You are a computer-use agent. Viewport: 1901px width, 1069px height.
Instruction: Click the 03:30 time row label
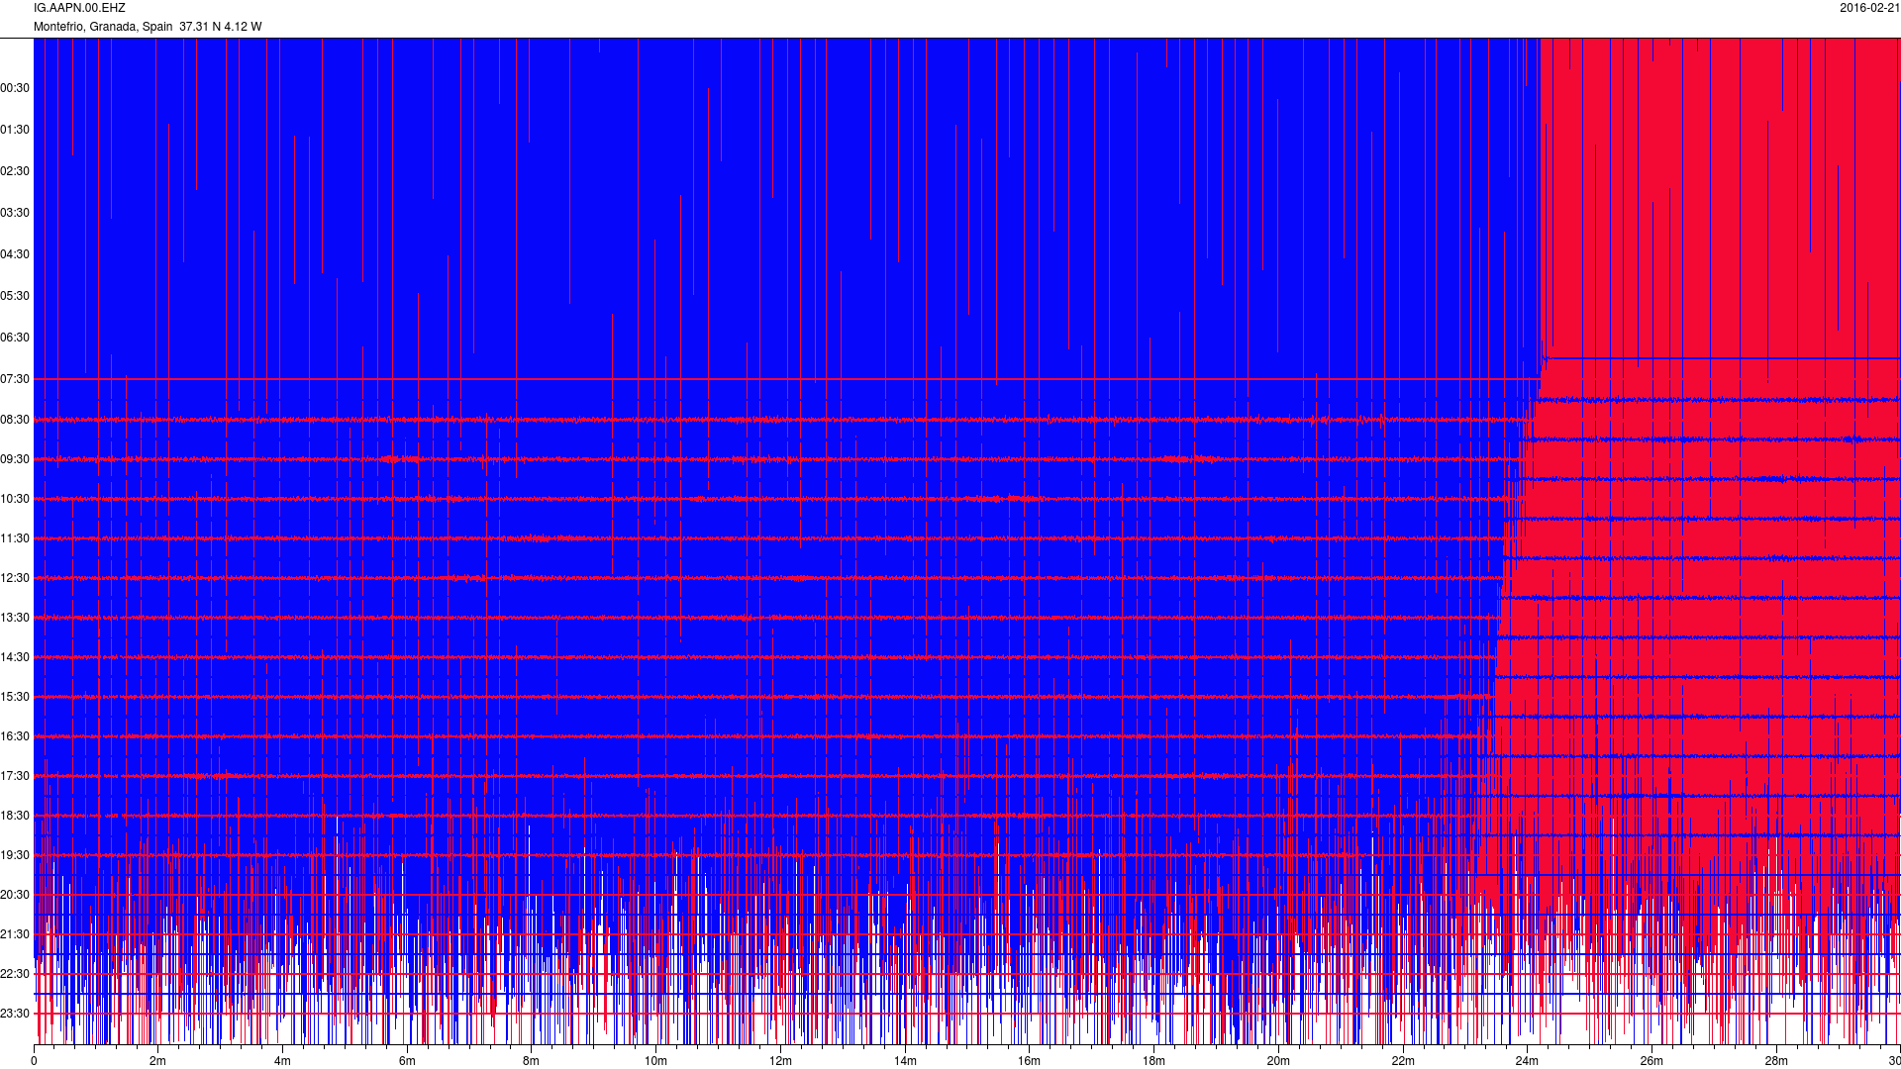15,213
